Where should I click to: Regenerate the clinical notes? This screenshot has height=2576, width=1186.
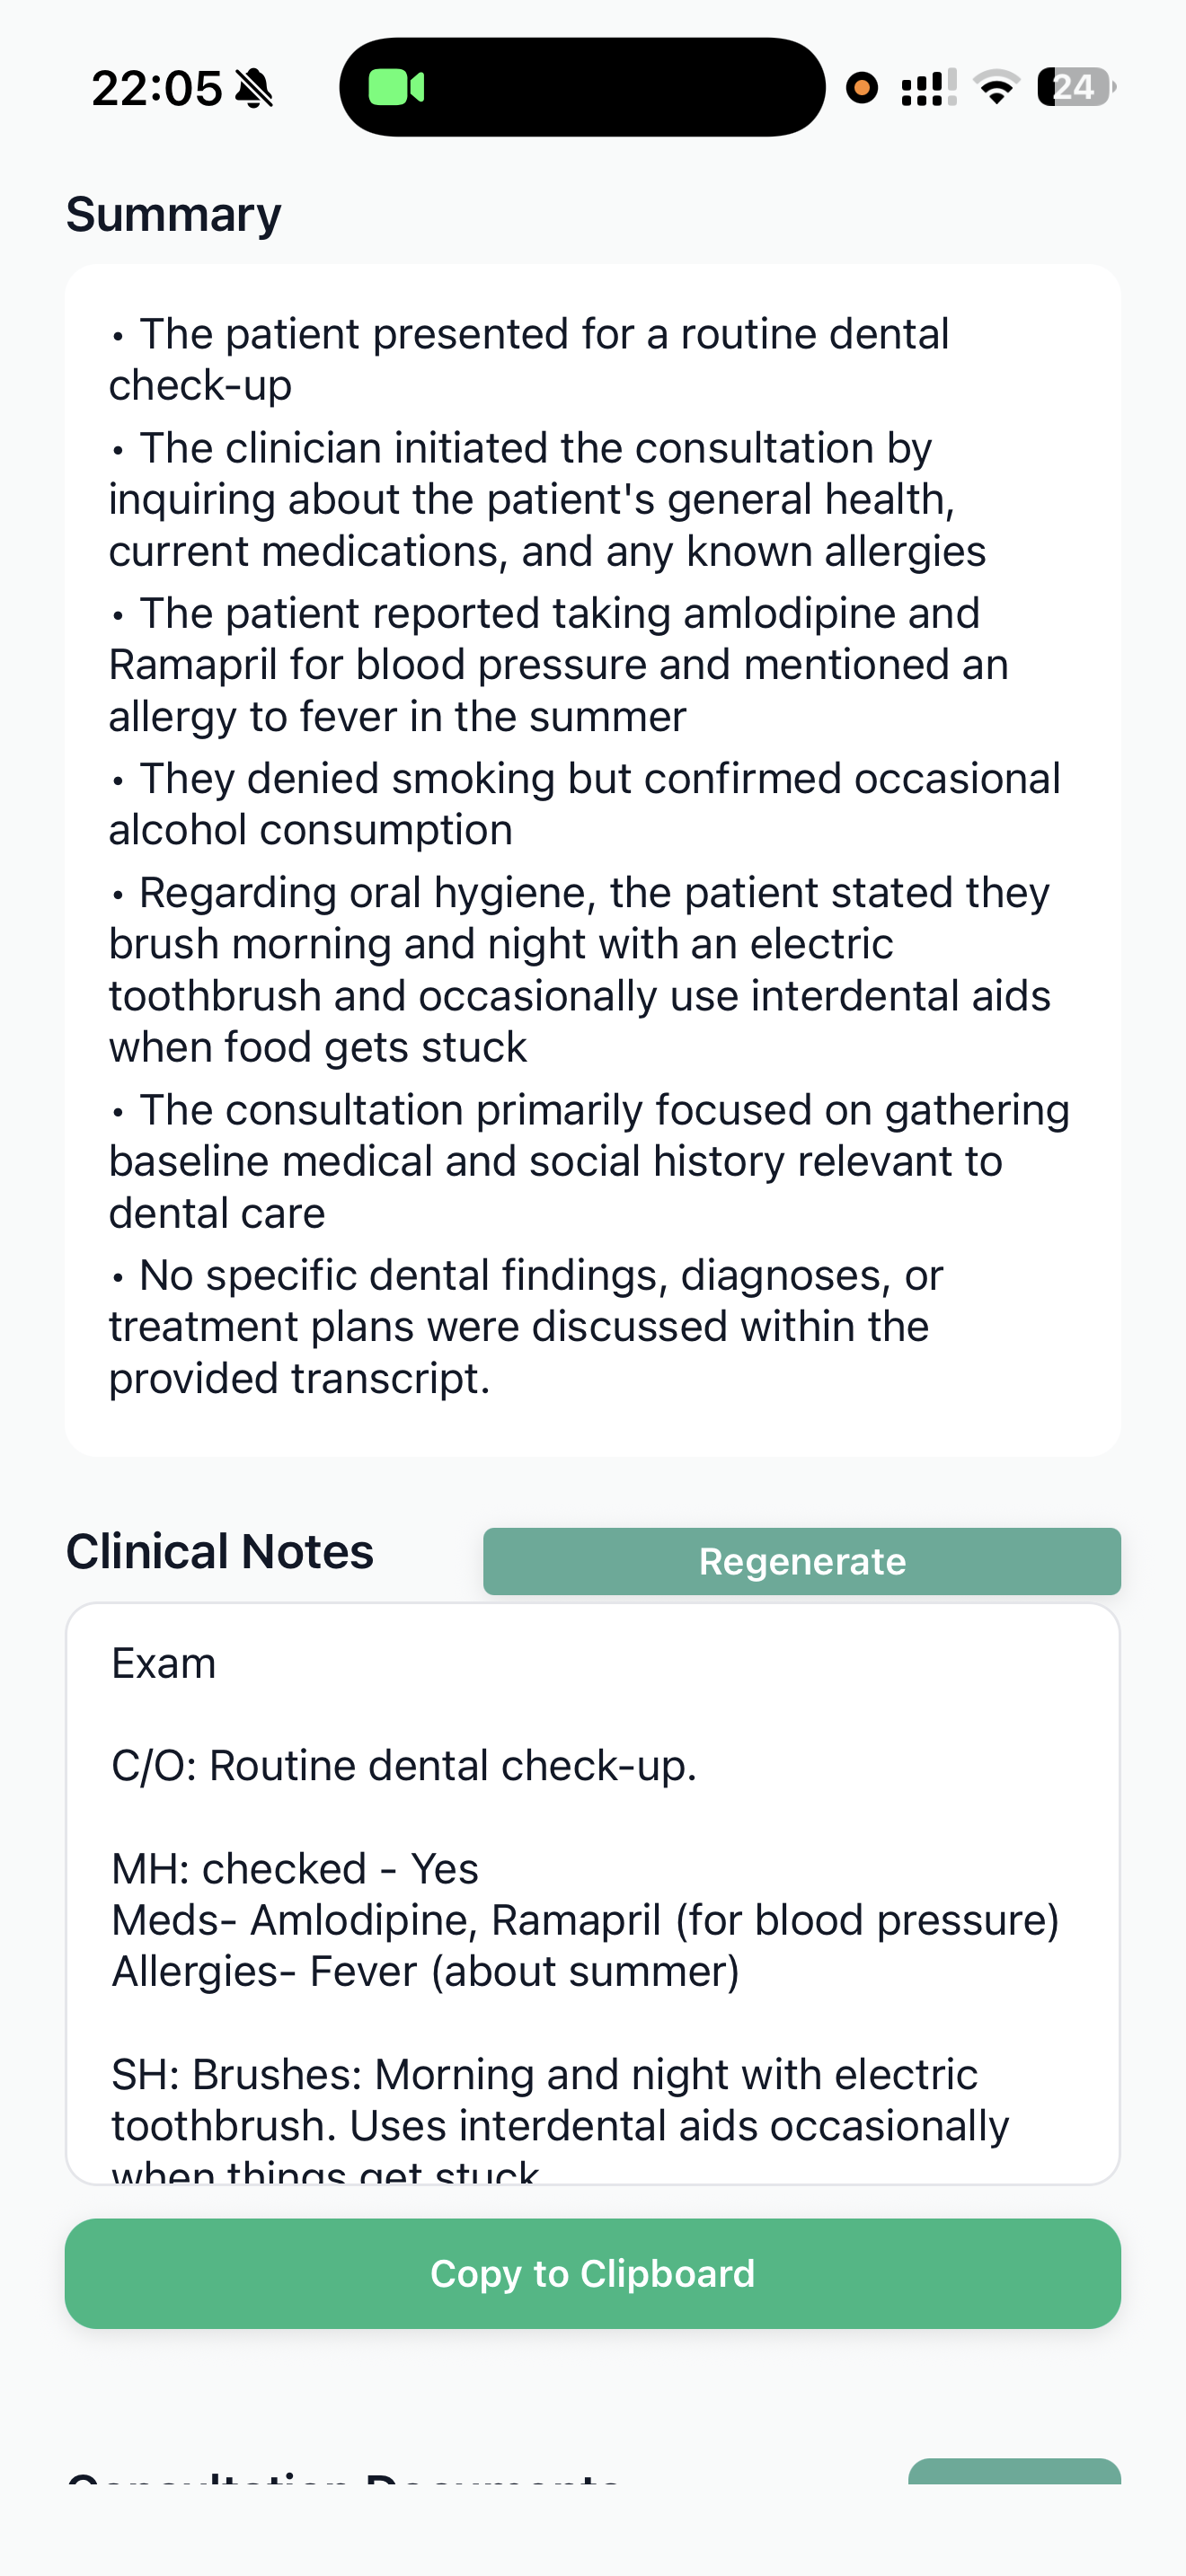coord(801,1561)
